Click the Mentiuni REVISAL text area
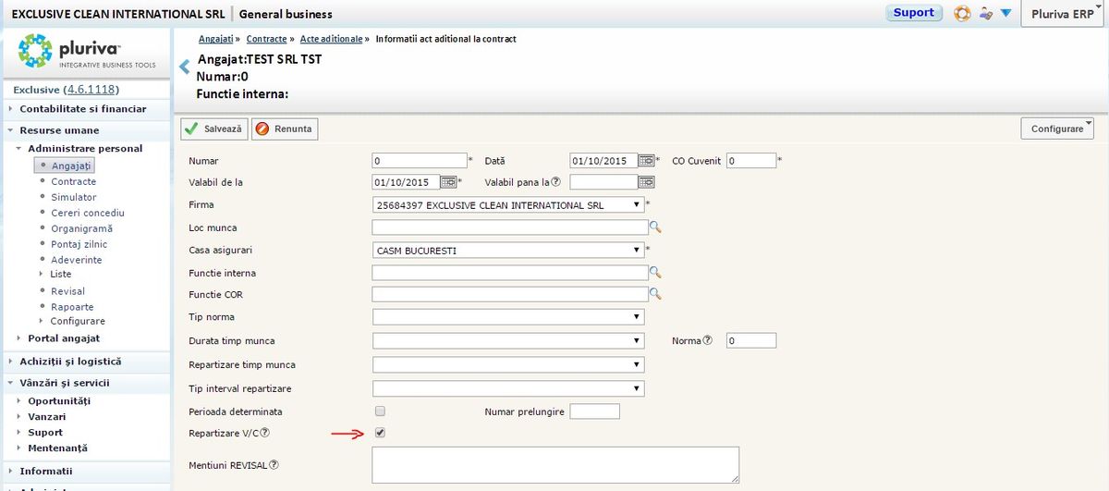The image size is (1109, 491). (x=555, y=464)
